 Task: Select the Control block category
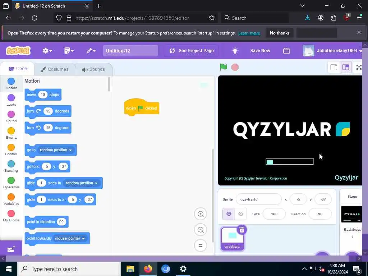pyautogui.click(x=11, y=150)
